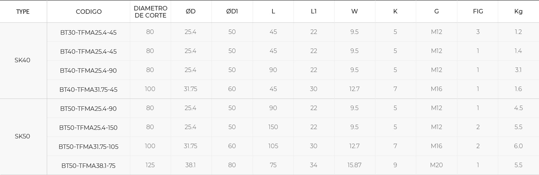Click the SK40 type cell
Viewport: 539px width, 175px height.
[x=22, y=60]
